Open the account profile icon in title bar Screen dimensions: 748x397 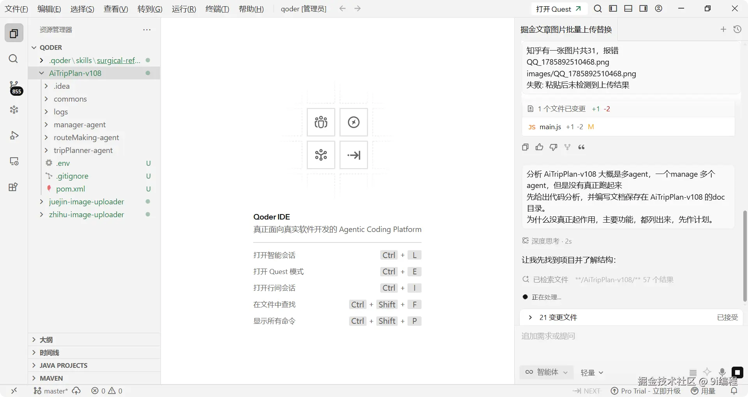[658, 9]
